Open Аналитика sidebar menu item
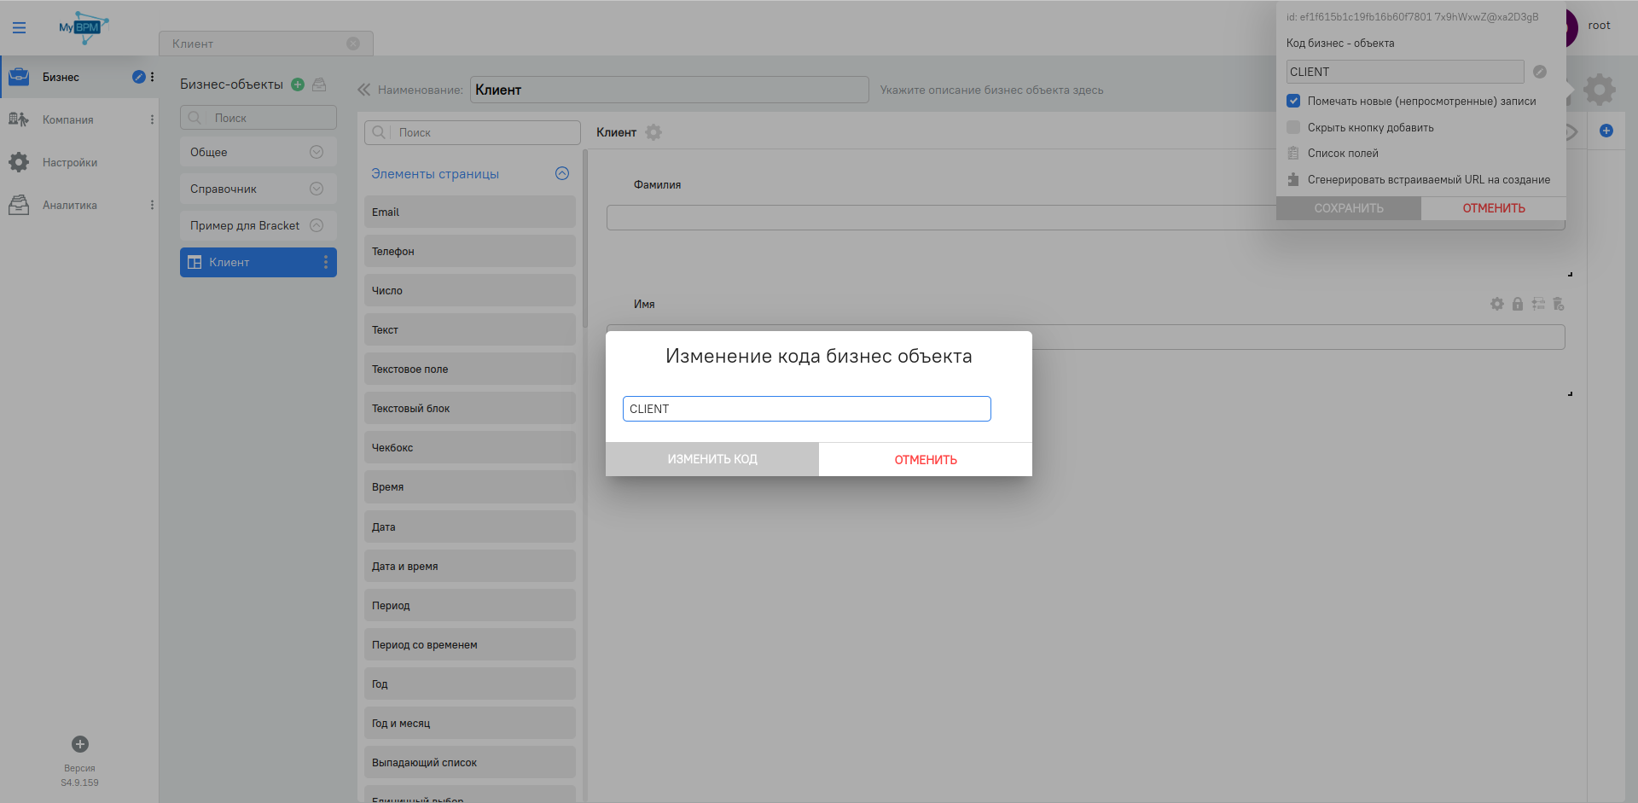1638x803 pixels. (70, 205)
